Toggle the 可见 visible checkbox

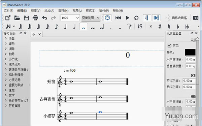tap(169, 45)
